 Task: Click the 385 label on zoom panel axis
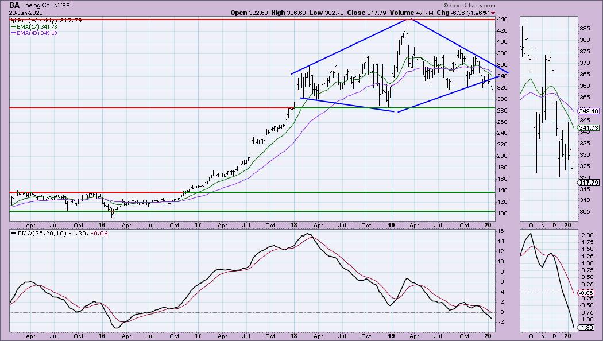(x=584, y=29)
